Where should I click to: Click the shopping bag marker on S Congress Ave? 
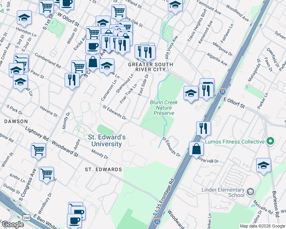coord(93,62)
